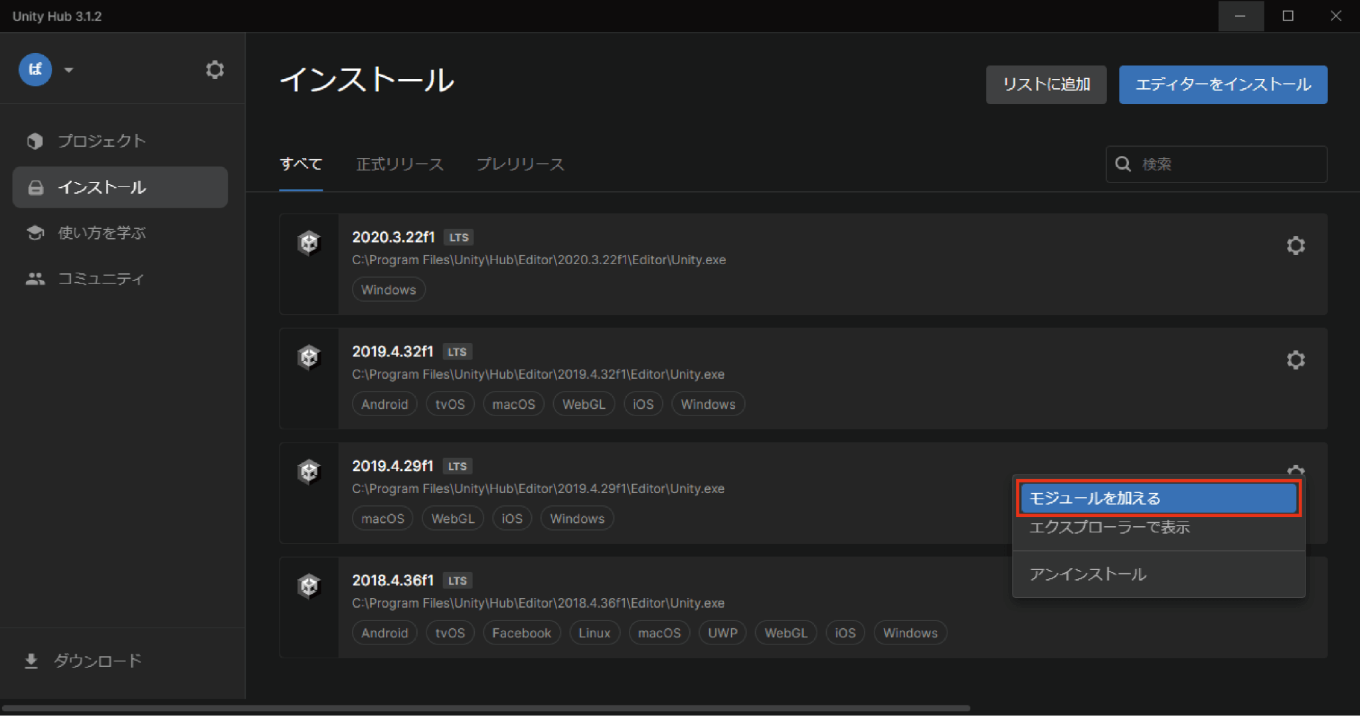Open gear menu for Unity 2020.3.22f1
Image resolution: width=1360 pixels, height=716 pixels.
pos(1295,246)
